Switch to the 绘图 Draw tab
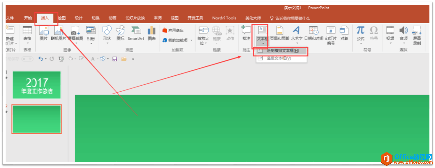This screenshot has width=435, height=168. (x=62, y=18)
